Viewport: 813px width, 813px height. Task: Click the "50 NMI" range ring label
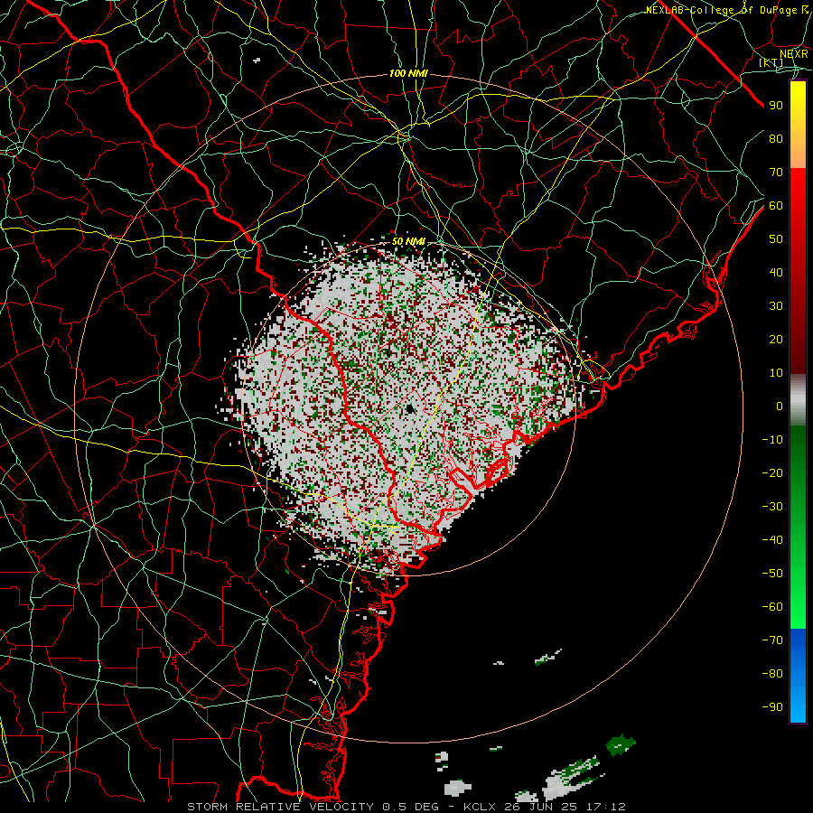pyautogui.click(x=408, y=241)
